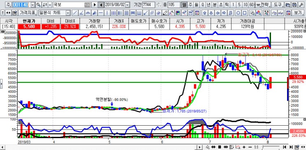Jump to chart start with skip-back button
The height and width of the screenshot is (150, 306).
(x=285, y=147)
